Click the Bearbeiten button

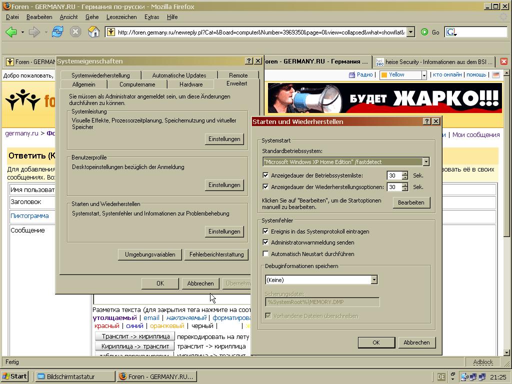(411, 202)
